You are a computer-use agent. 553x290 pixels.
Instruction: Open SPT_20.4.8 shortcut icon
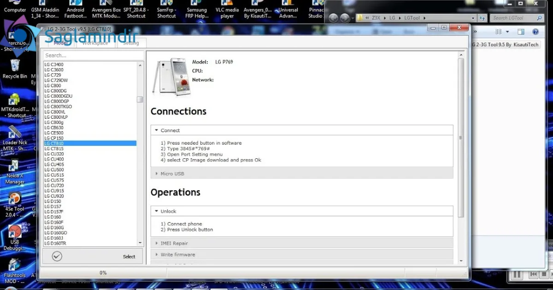pyautogui.click(x=136, y=9)
